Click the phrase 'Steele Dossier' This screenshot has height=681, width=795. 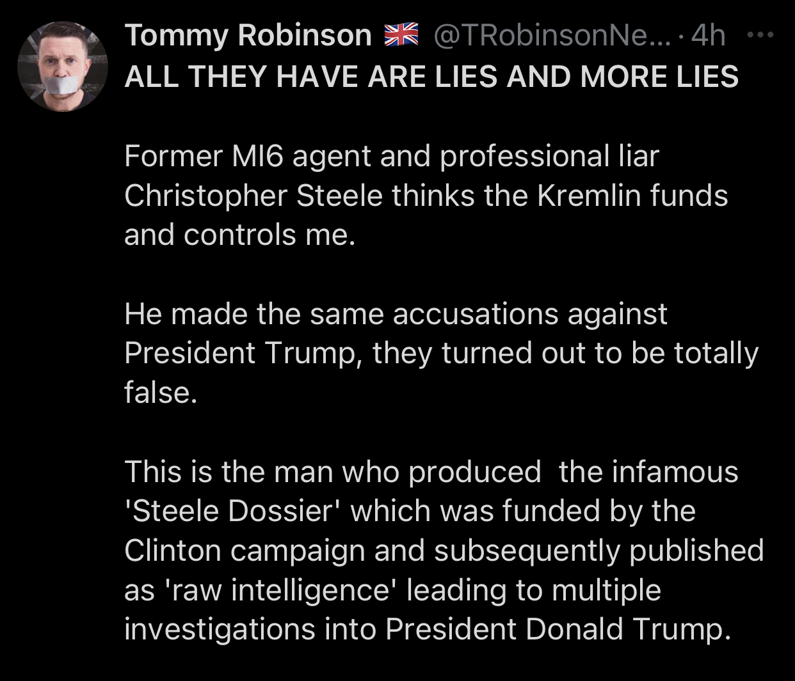[x=233, y=511]
